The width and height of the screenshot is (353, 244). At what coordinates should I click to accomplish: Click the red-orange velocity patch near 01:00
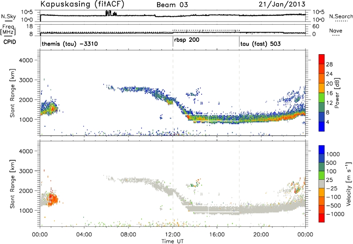(53, 199)
